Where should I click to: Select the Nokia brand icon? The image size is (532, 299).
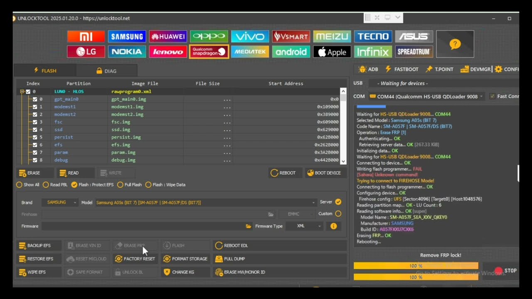tap(127, 51)
